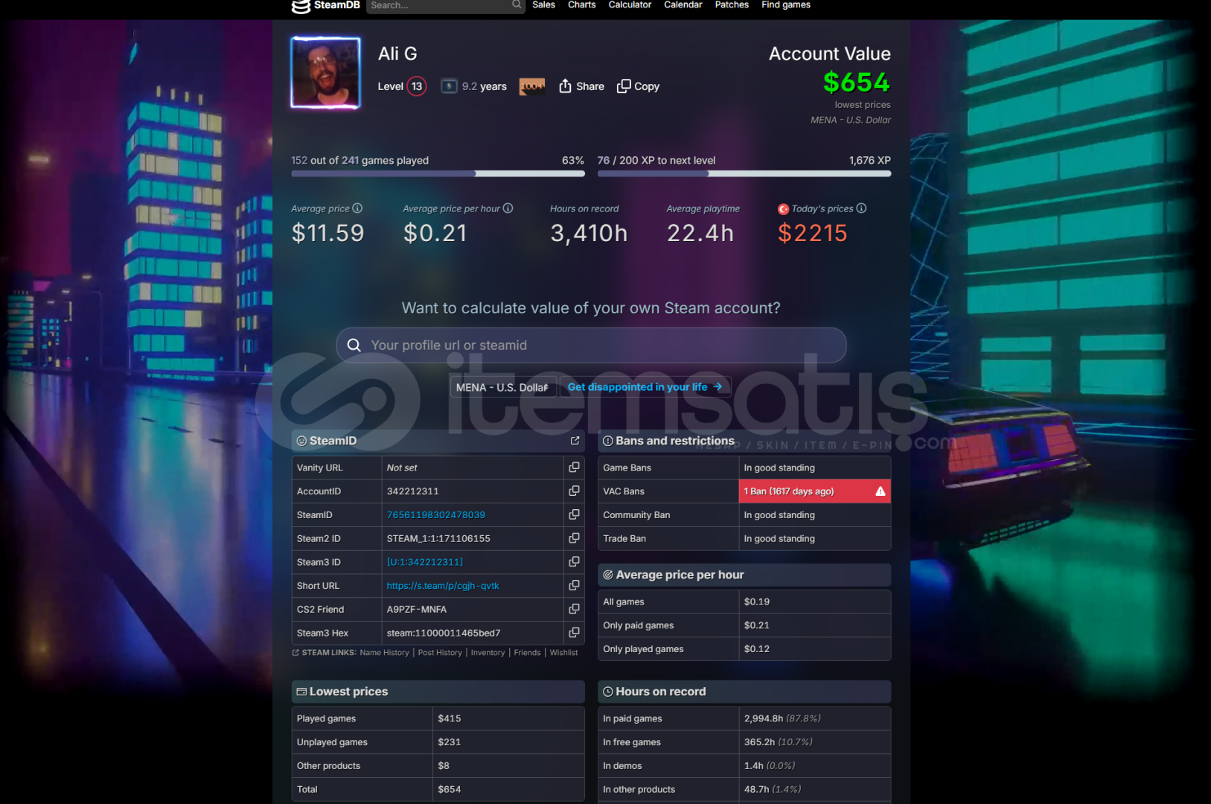
Task: Copy the CS2 Friend code
Action: [x=574, y=609]
